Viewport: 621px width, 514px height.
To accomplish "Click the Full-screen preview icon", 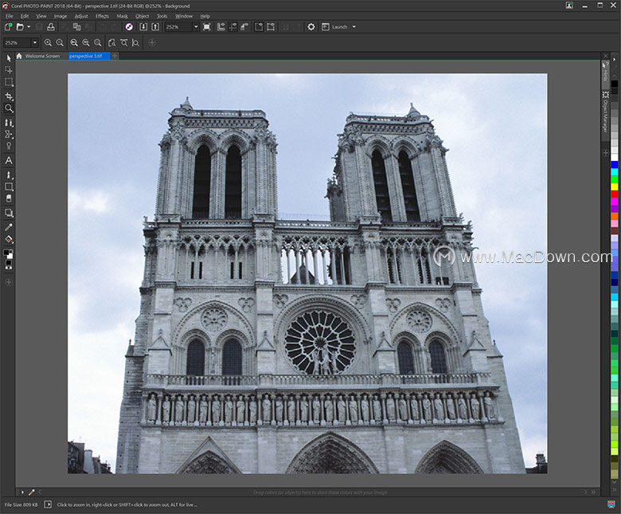I will (207, 27).
